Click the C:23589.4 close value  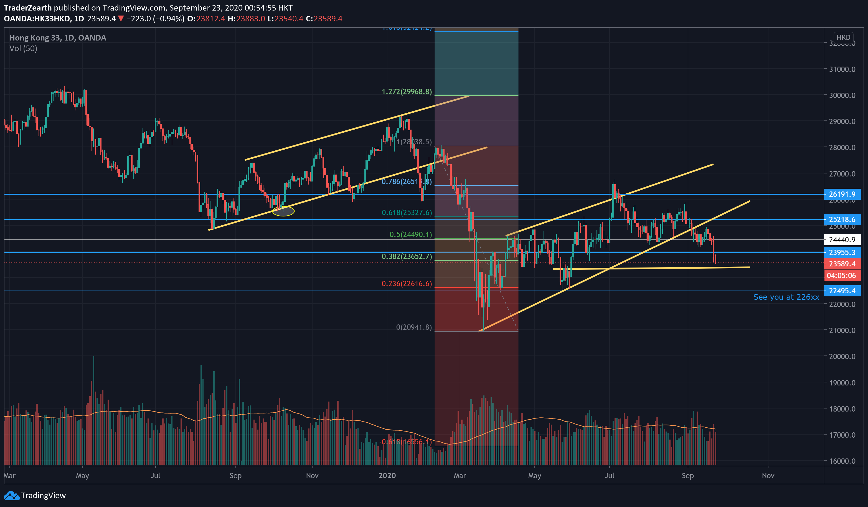pyautogui.click(x=324, y=19)
